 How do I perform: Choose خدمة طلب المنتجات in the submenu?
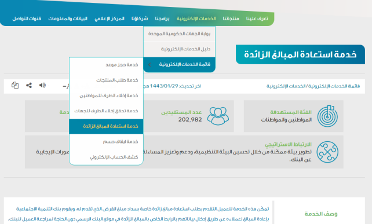[x=106, y=80]
